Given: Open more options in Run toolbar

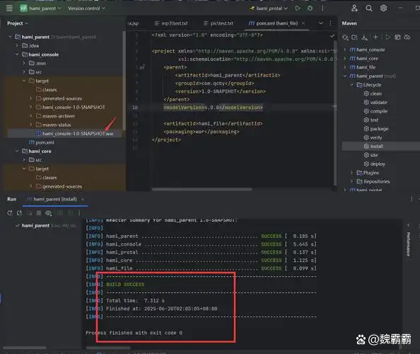Looking at the screenshot, I should tap(79, 213).
